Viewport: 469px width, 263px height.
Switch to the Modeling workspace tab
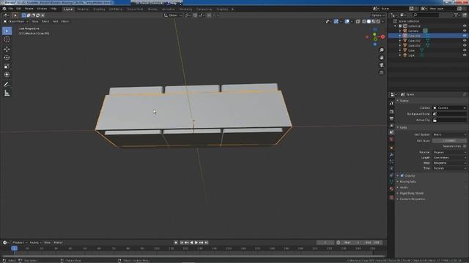[83, 9]
